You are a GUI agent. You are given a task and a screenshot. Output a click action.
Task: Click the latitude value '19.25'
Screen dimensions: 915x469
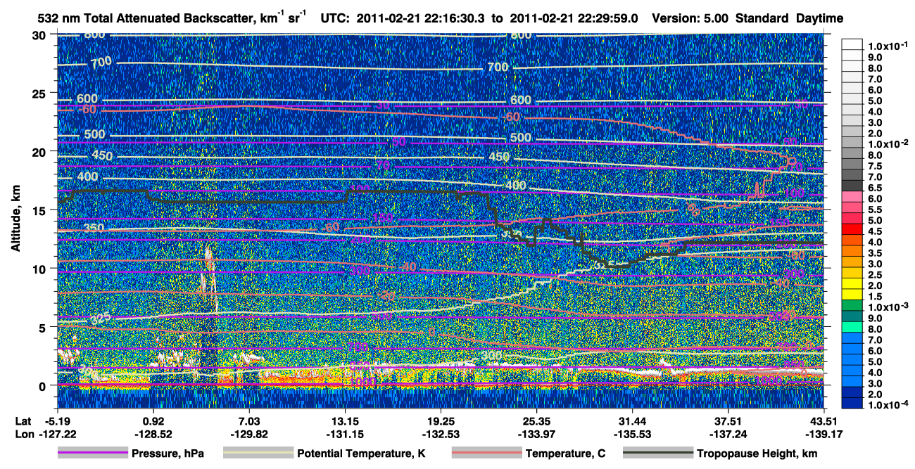(x=441, y=421)
